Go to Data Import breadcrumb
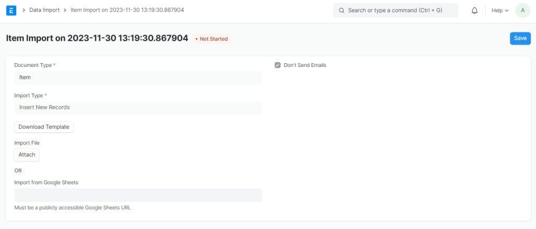536x229 pixels. (44, 10)
